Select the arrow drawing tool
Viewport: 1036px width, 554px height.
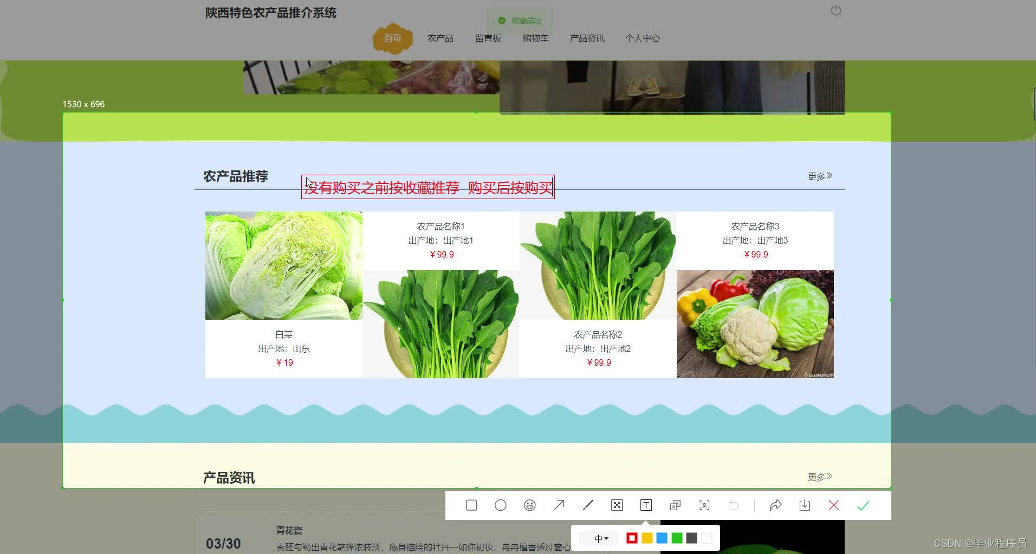(x=559, y=505)
